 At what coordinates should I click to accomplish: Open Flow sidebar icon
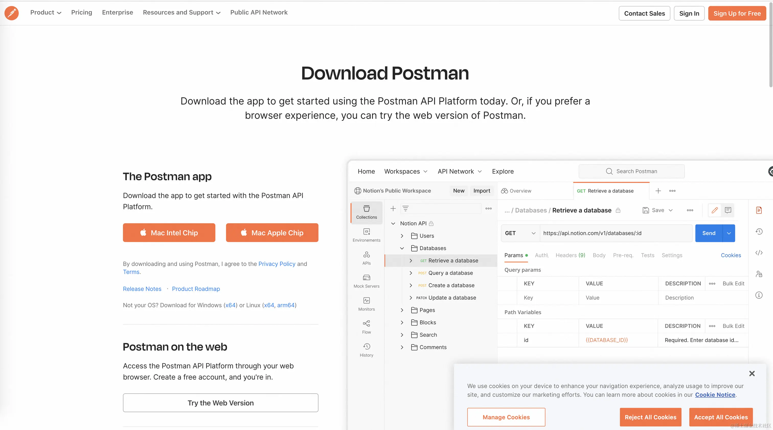(x=366, y=327)
